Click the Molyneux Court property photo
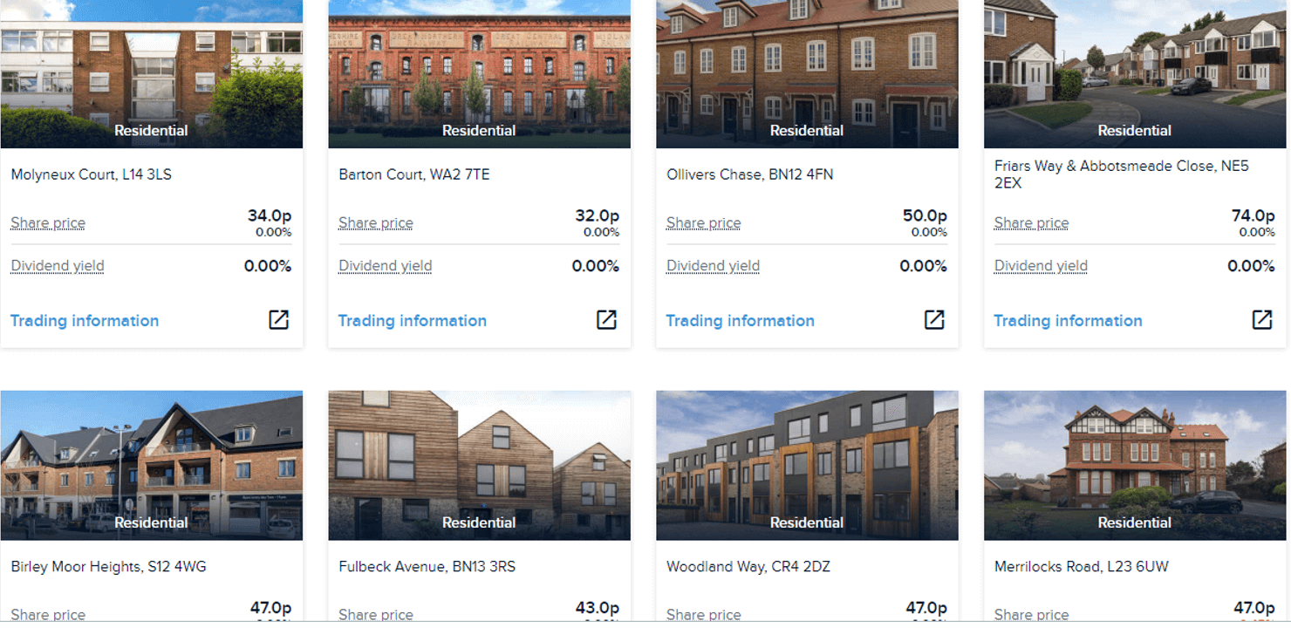This screenshot has width=1291, height=628. 152,74
